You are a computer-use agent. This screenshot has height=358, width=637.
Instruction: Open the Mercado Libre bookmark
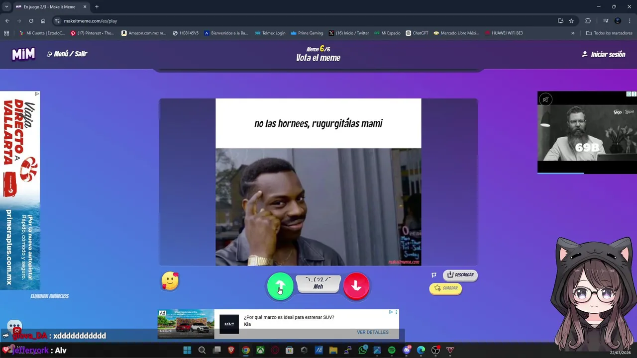click(x=456, y=33)
